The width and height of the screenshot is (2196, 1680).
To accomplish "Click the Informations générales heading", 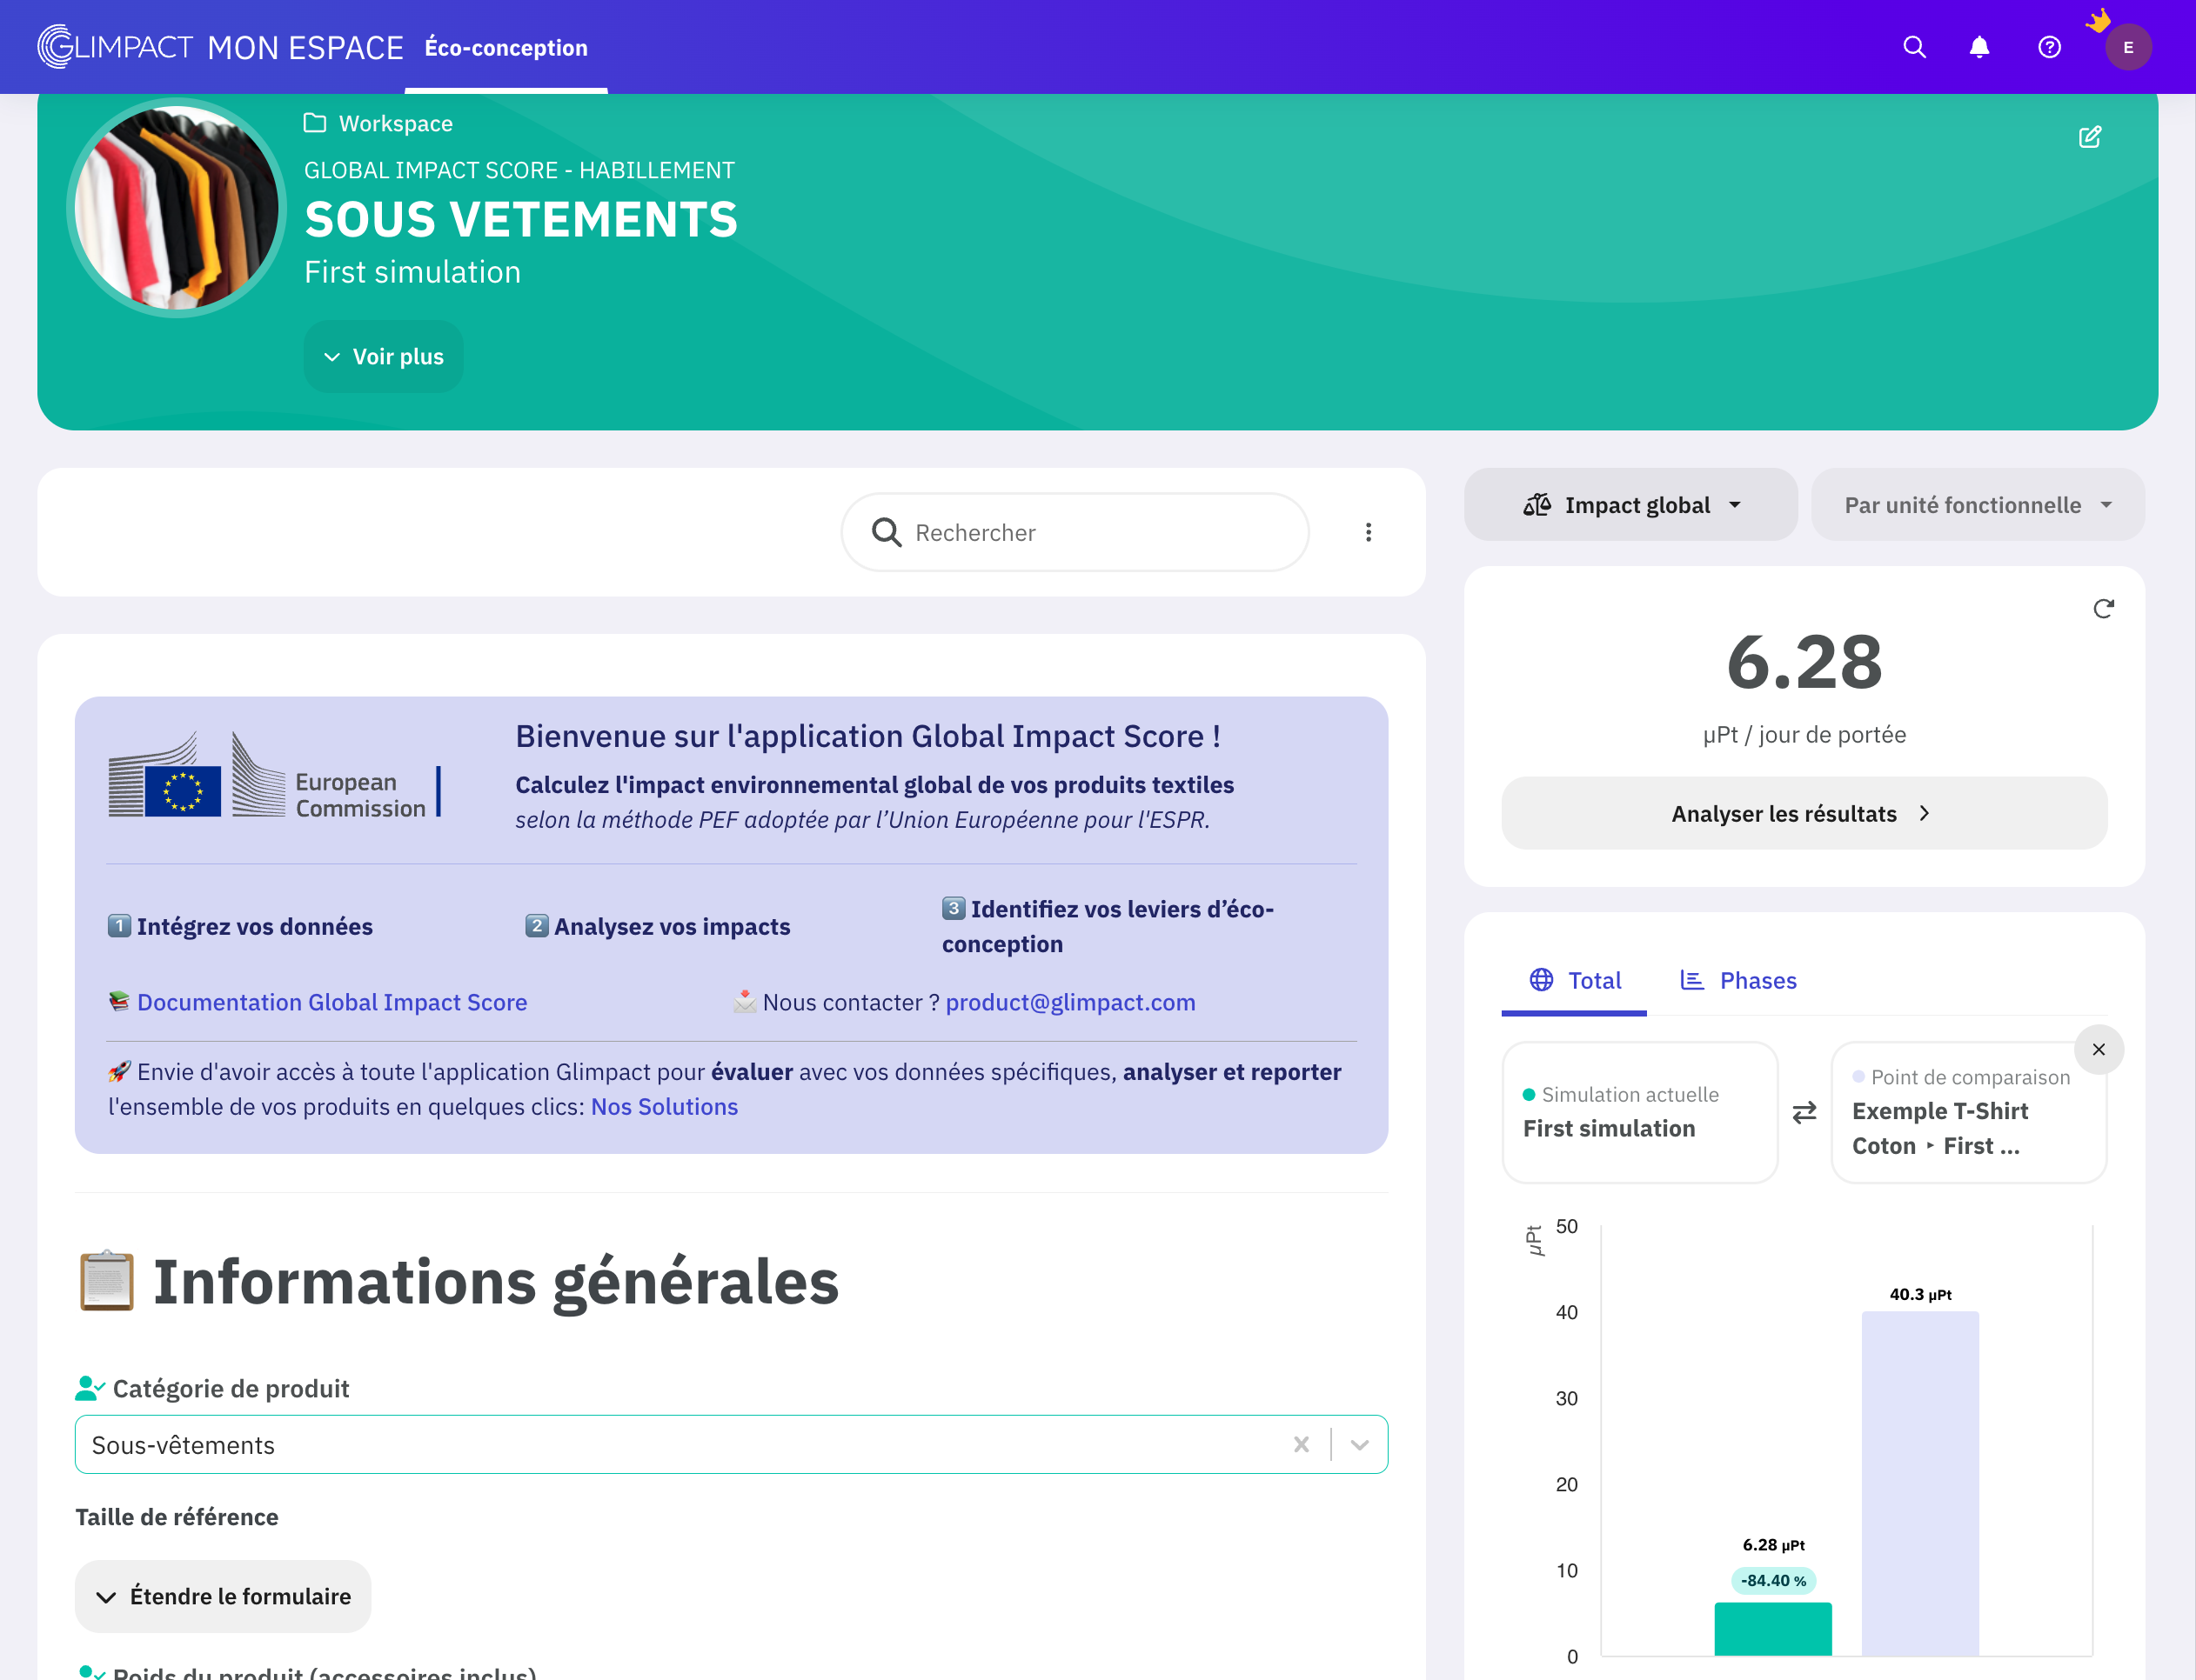I will 495,1281.
